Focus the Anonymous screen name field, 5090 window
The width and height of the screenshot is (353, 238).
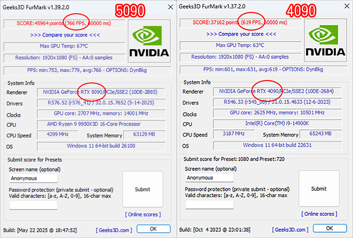click(33, 178)
